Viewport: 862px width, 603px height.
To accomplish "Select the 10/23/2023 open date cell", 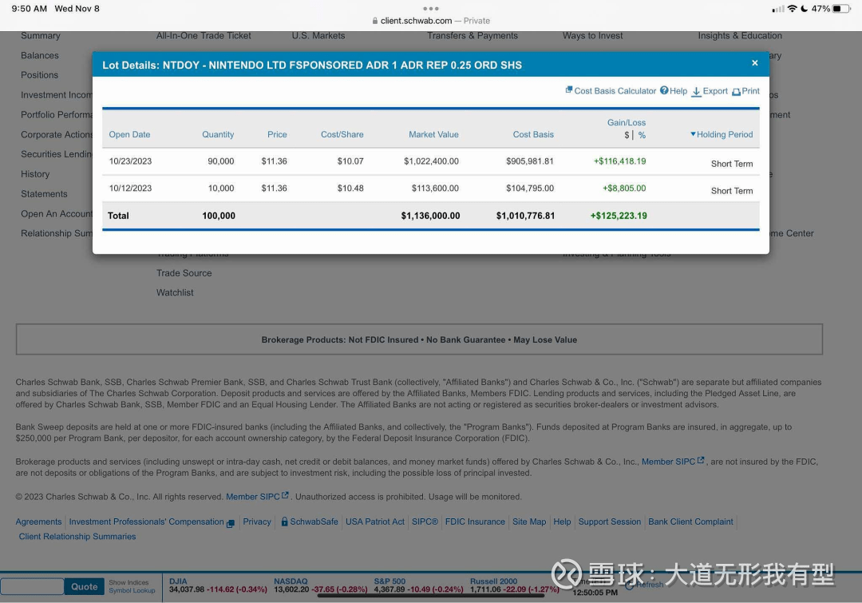I will 130,161.
